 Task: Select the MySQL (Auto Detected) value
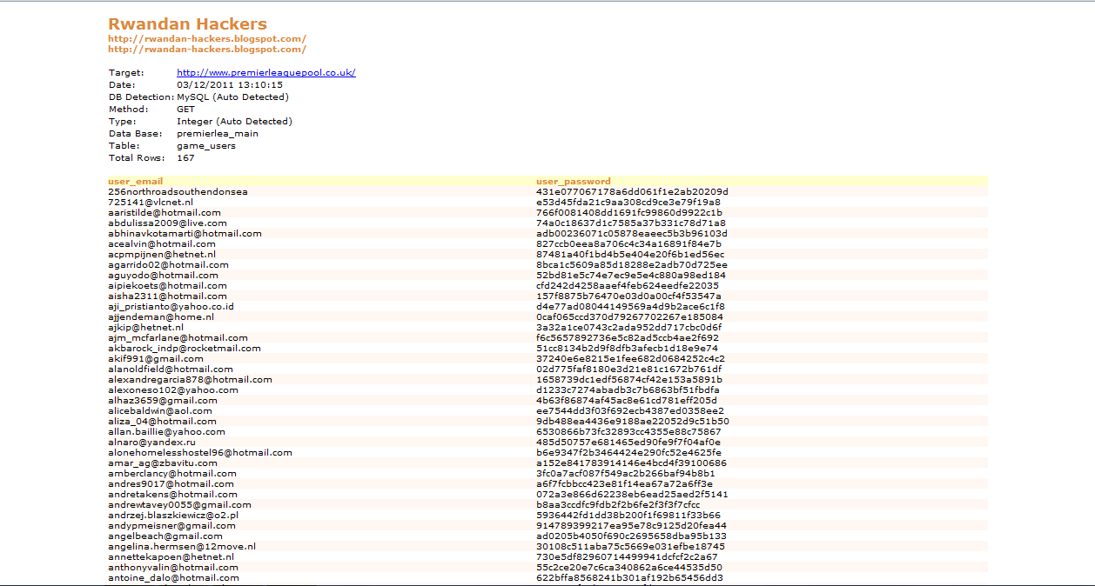click(x=232, y=97)
